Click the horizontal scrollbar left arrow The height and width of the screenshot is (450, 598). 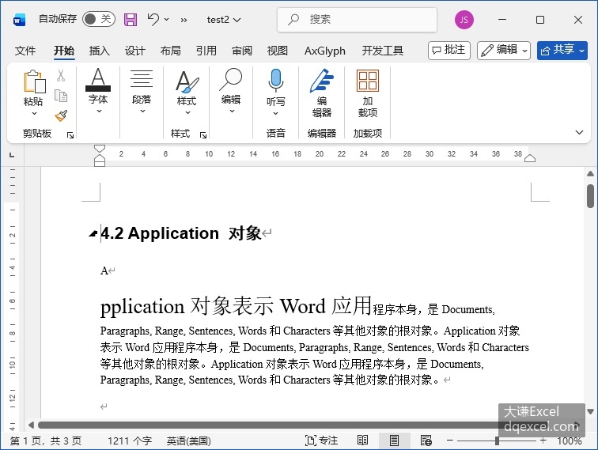[x=32, y=425]
